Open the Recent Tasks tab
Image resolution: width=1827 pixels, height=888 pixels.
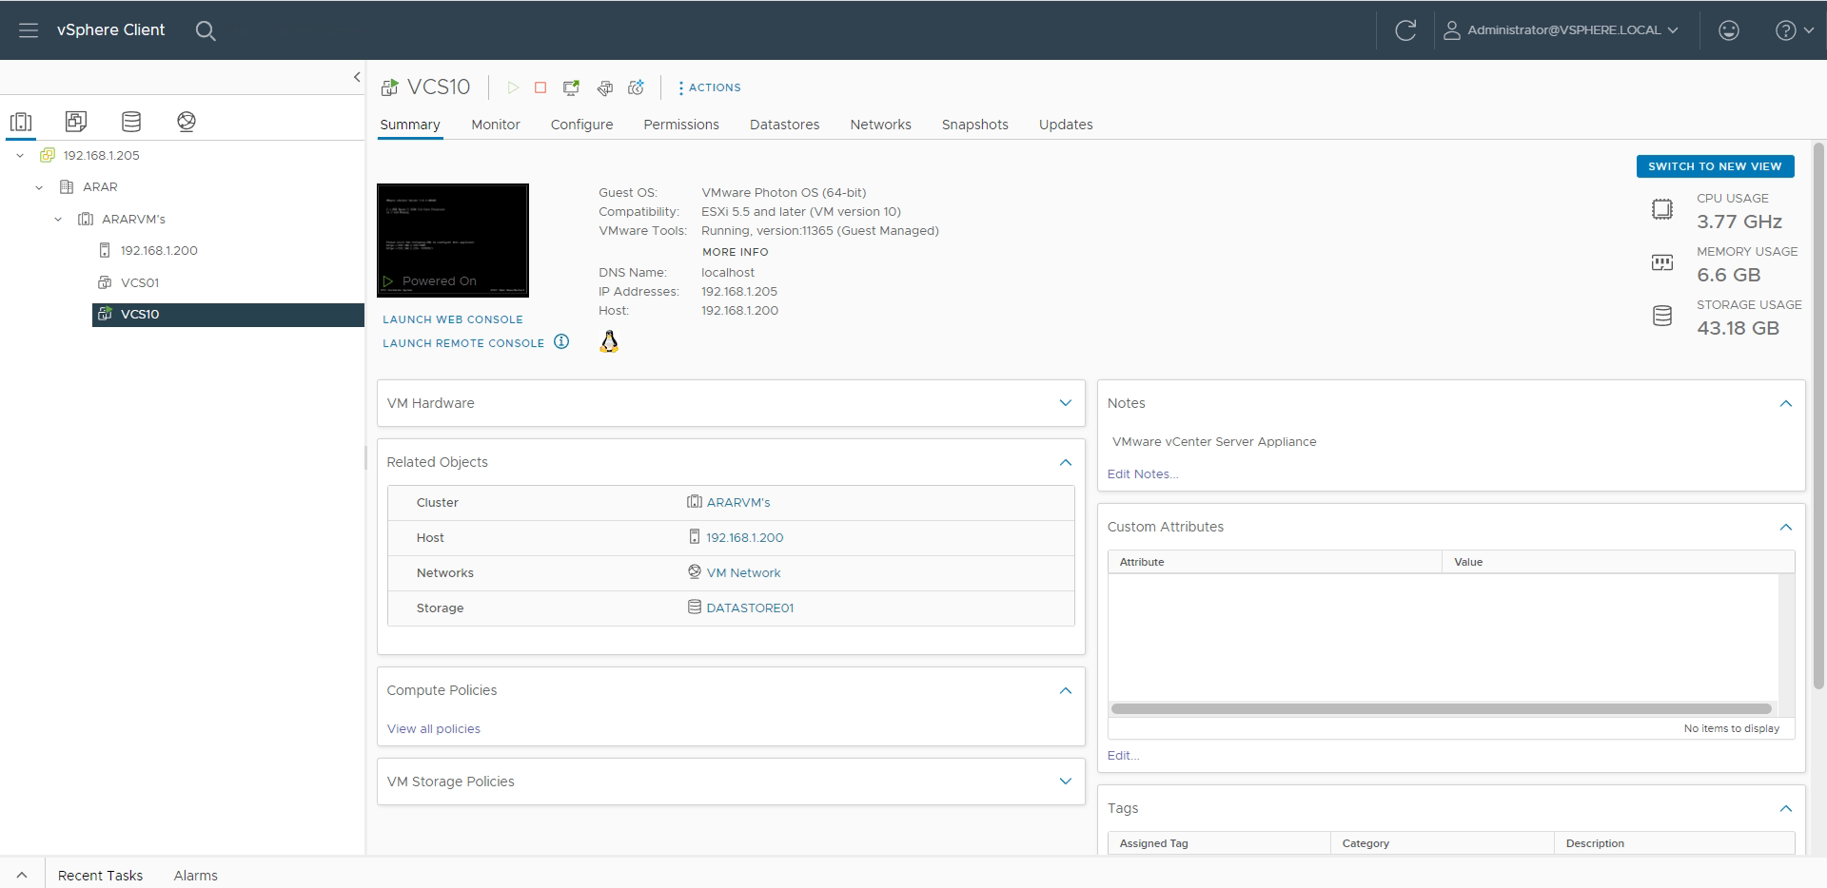tap(100, 876)
